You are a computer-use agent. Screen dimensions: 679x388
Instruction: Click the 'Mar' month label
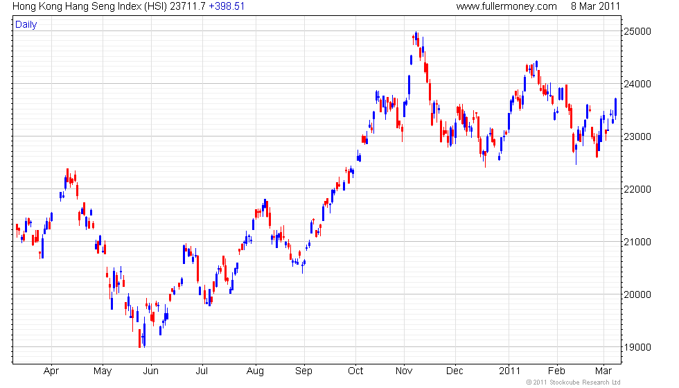click(603, 371)
